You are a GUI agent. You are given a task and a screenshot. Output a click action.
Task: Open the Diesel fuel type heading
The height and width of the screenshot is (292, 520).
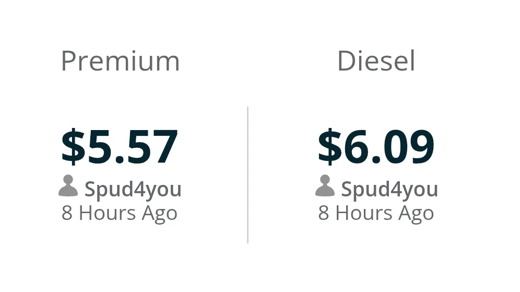(x=376, y=62)
